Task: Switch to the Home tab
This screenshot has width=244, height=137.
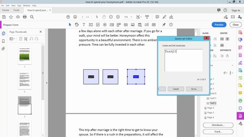Action: (x=6, y=10)
